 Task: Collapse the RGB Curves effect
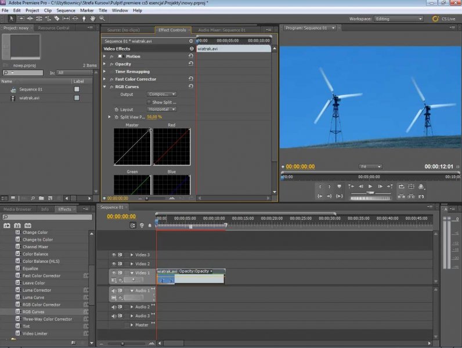pos(104,86)
